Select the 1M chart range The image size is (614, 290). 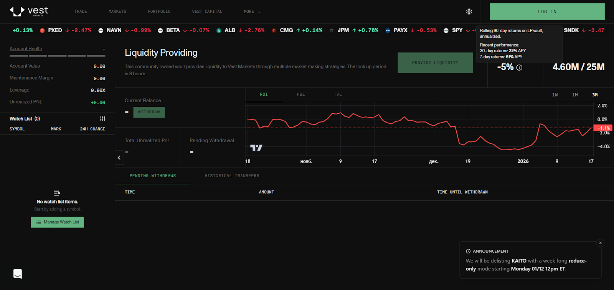pyautogui.click(x=575, y=95)
